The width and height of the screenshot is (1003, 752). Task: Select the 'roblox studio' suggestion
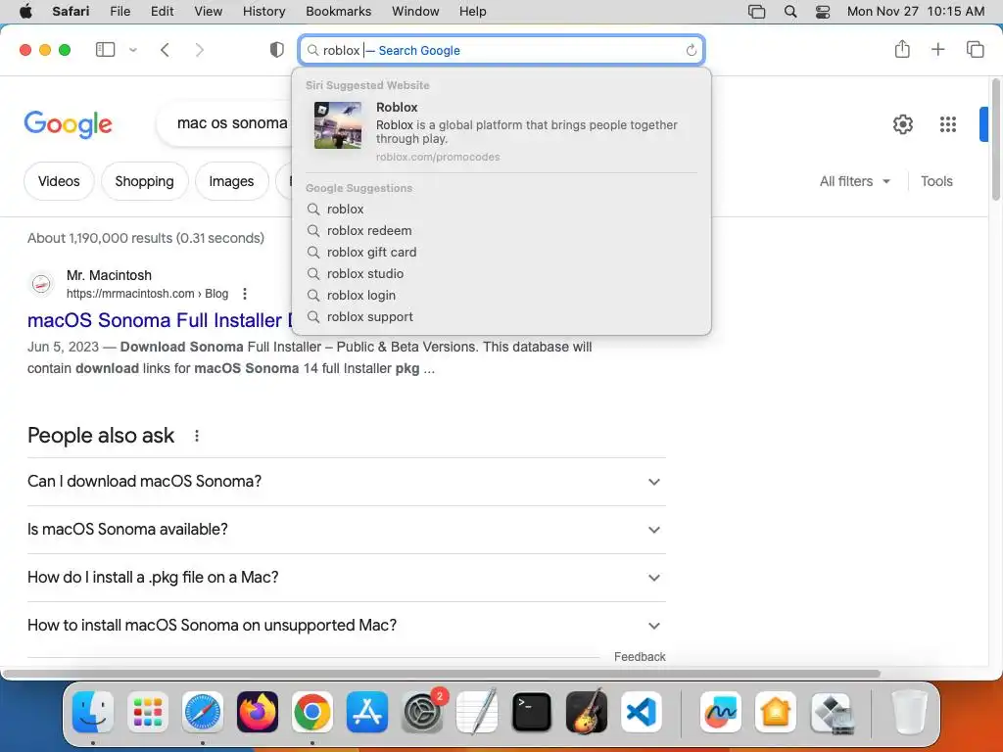click(x=501, y=274)
